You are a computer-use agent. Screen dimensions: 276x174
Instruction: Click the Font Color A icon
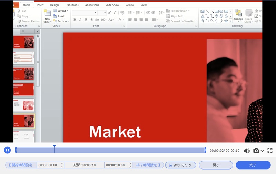pos(120,19)
